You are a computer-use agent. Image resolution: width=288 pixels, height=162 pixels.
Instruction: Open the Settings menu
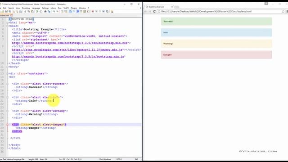pyautogui.click(x=45, y=8)
